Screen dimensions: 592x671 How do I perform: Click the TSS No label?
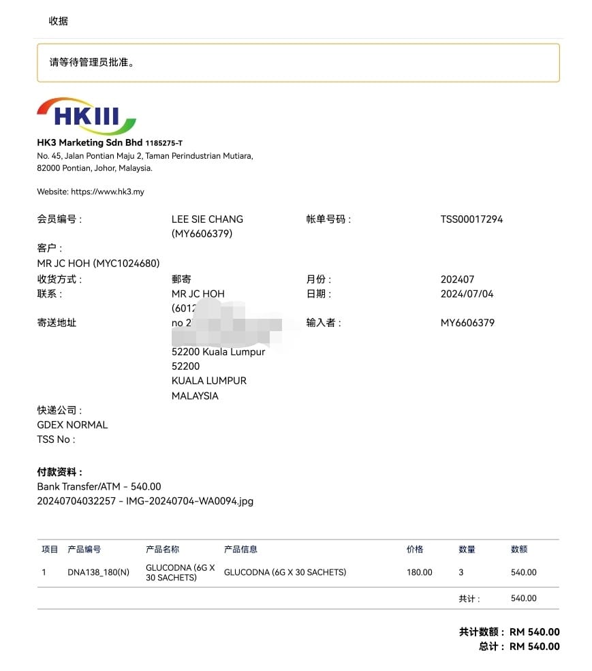[x=56, y=439]
